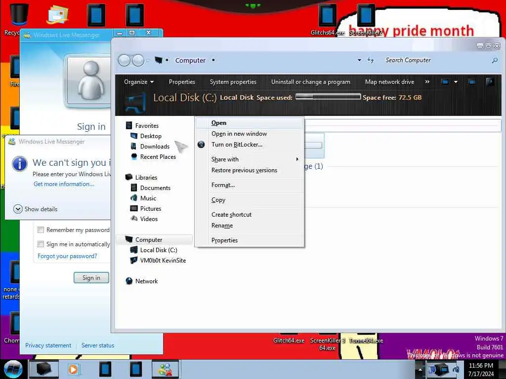This screenshot has width=506, height=379.
Task: Select VM0b0t KevinSite in navigation tree
Action: (158, 261)
